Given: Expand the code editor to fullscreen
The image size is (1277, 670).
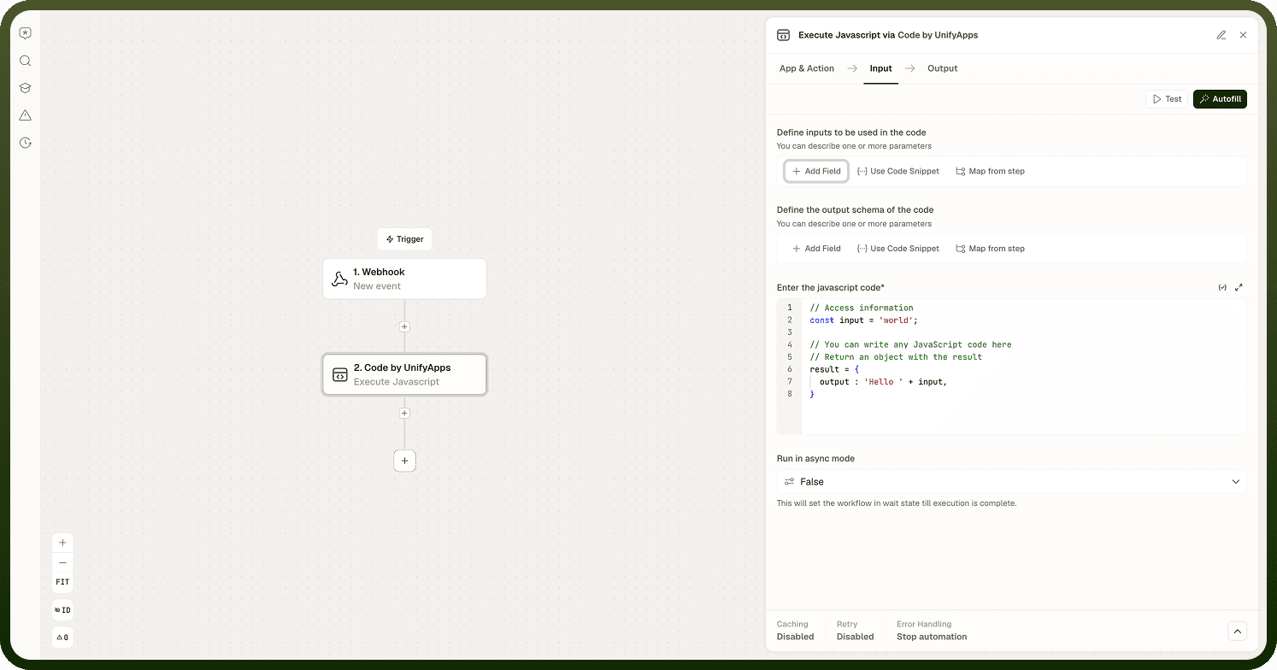Looking at the screenshot, I should 1239,287.
